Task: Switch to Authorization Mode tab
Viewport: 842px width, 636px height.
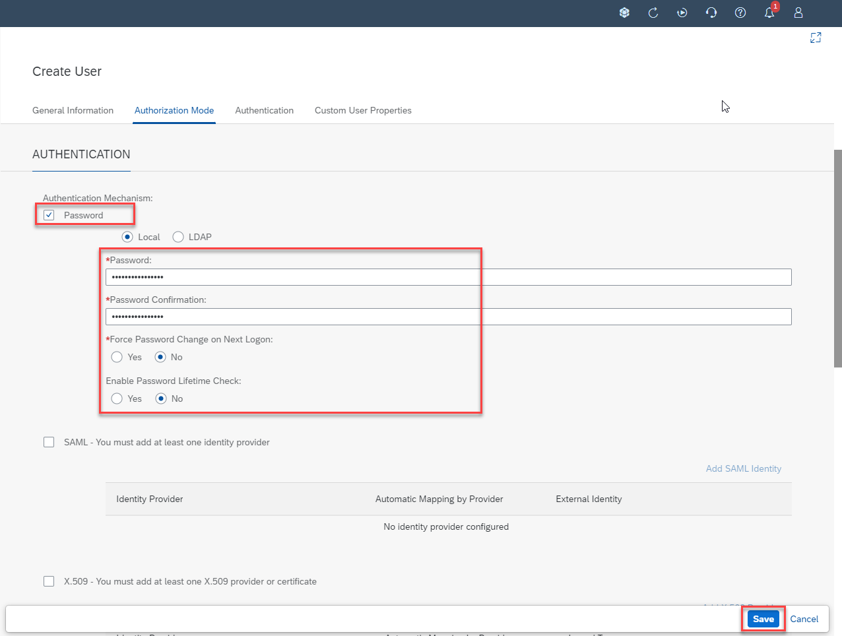Action: click(x=174, y=110)
